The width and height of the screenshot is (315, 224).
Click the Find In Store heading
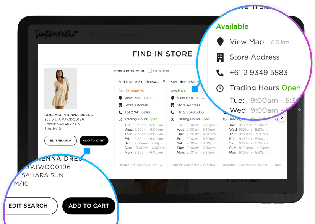pos(162,54)
